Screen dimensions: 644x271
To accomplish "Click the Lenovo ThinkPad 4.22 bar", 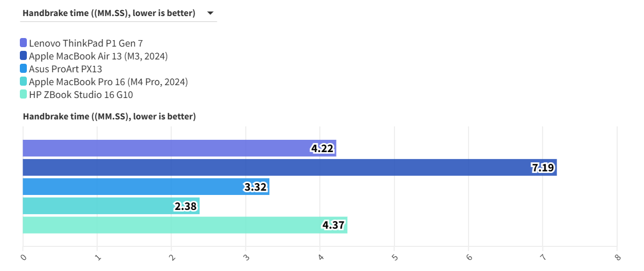I will [x=161, y=148].
